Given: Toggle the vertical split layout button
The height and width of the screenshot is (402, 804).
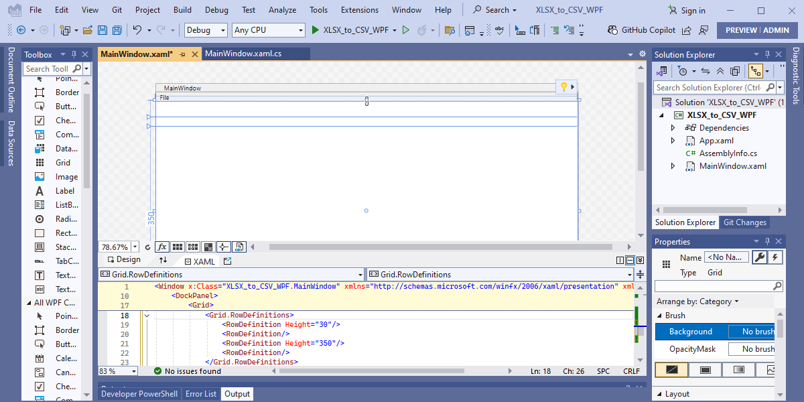Looking at the screenshot, I should [x=620, y=261].
